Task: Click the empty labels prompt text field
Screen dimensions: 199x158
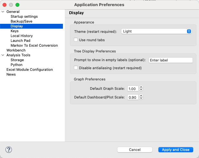Action: (170, 60)
